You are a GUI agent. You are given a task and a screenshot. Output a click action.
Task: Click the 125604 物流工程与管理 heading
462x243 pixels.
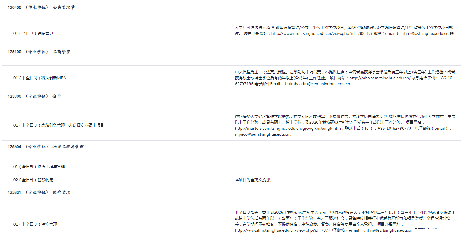(x=46, y=147)
